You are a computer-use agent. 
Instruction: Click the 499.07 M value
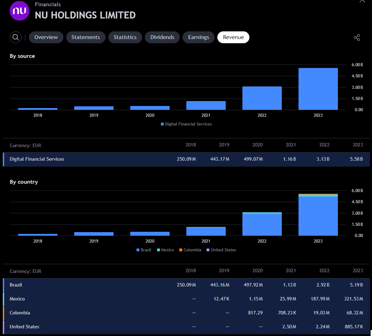click(253, 159)
